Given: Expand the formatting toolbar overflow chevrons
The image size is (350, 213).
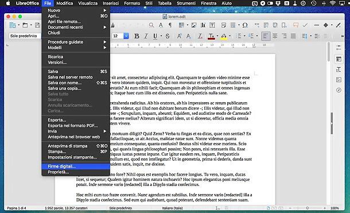Looking at the screenshot, I should pyautogui.click(x=342, y=36).
